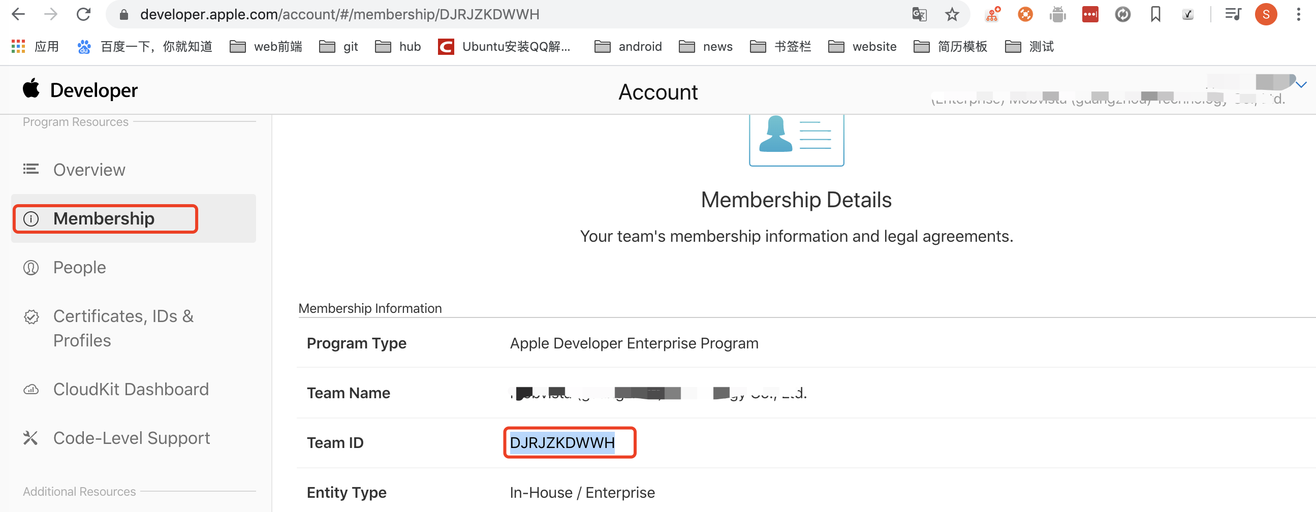Click the LastPass extension icon
Viewport: 1316px width, 512px height.
coord(1090,14)
